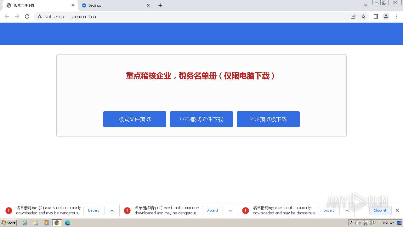403x227 pixels.
Task: Discard the 名单册終端g (2).exe download
Action: tap(94, 210)
